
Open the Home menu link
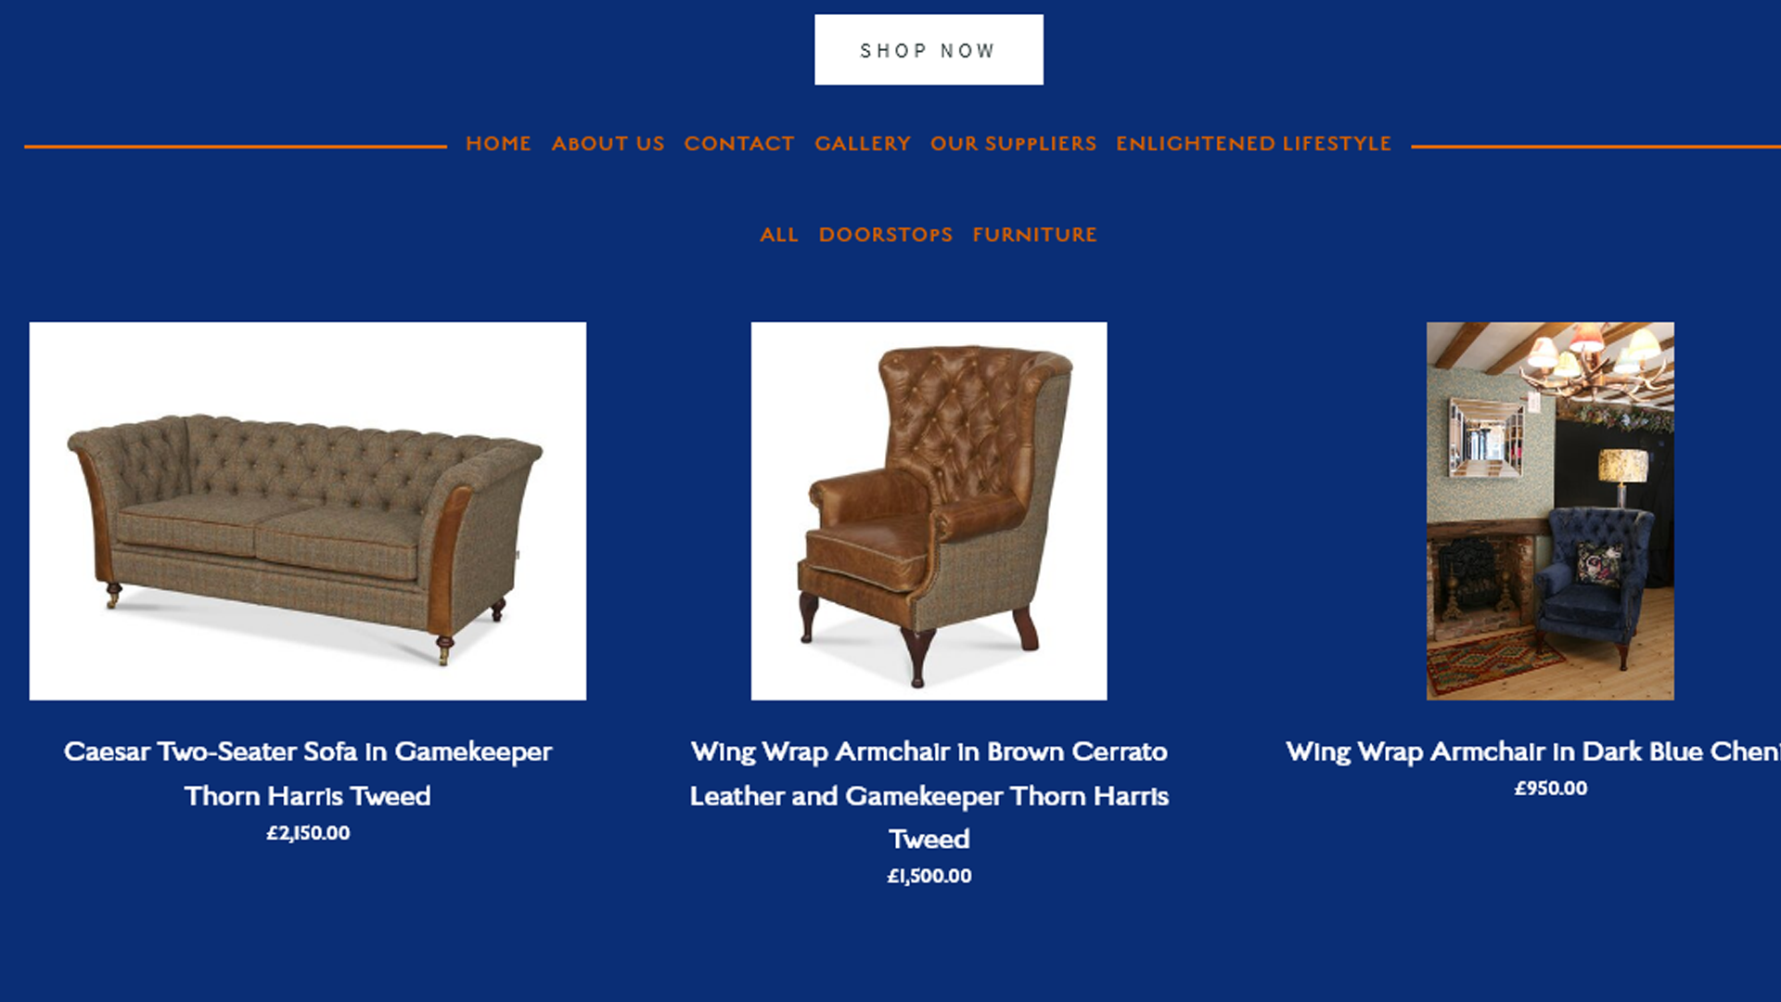[x=498, y=144]
